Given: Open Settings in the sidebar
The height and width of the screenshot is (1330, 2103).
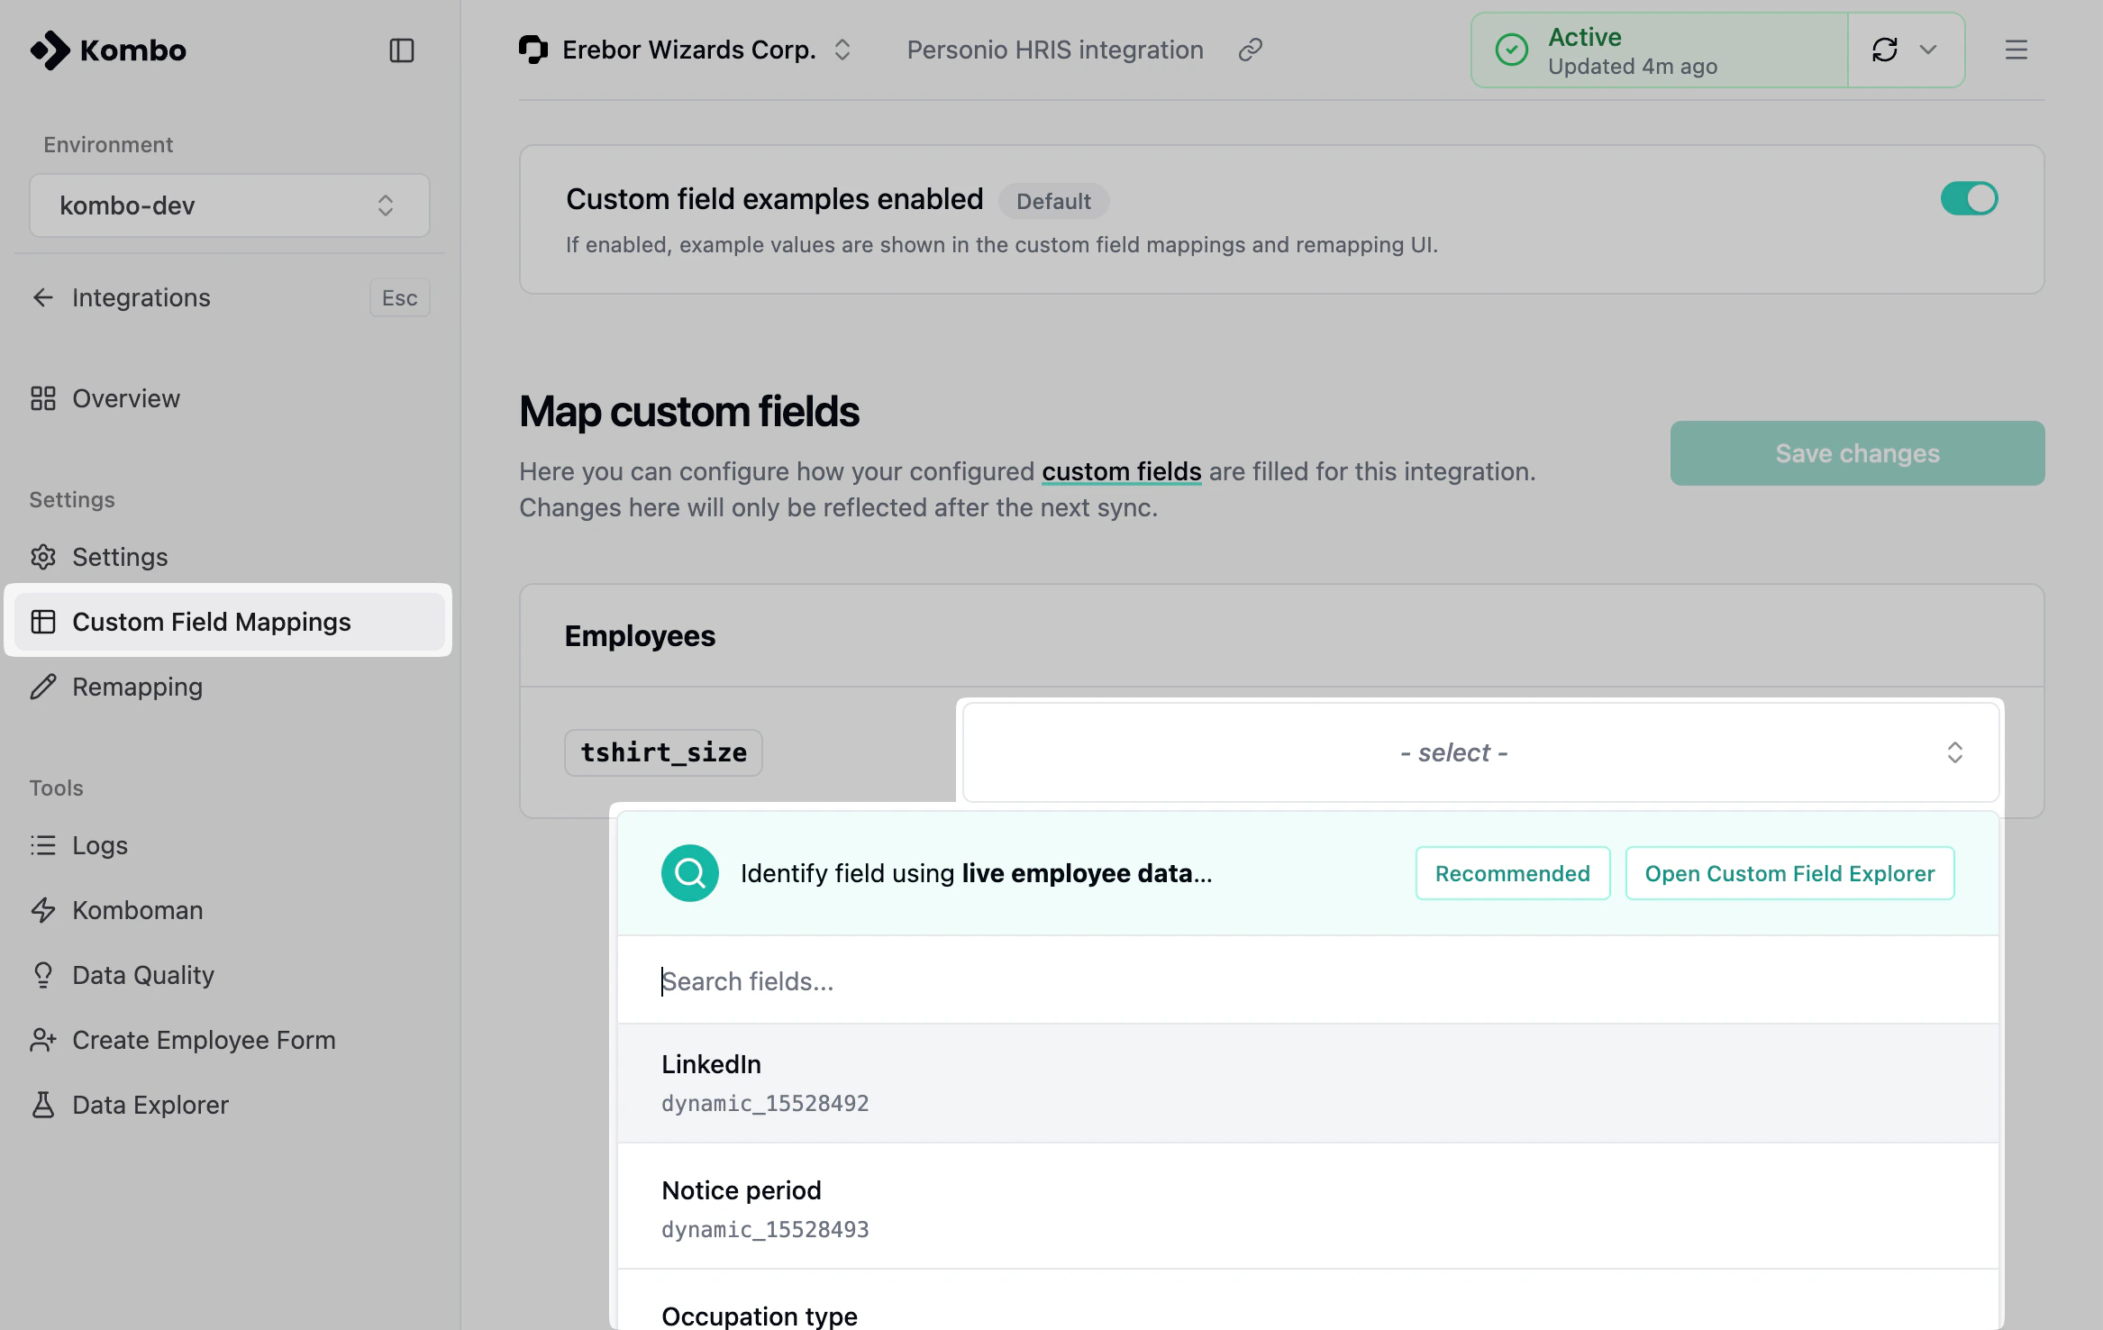Looking at the screenshot, I should [x=120, y=557].
